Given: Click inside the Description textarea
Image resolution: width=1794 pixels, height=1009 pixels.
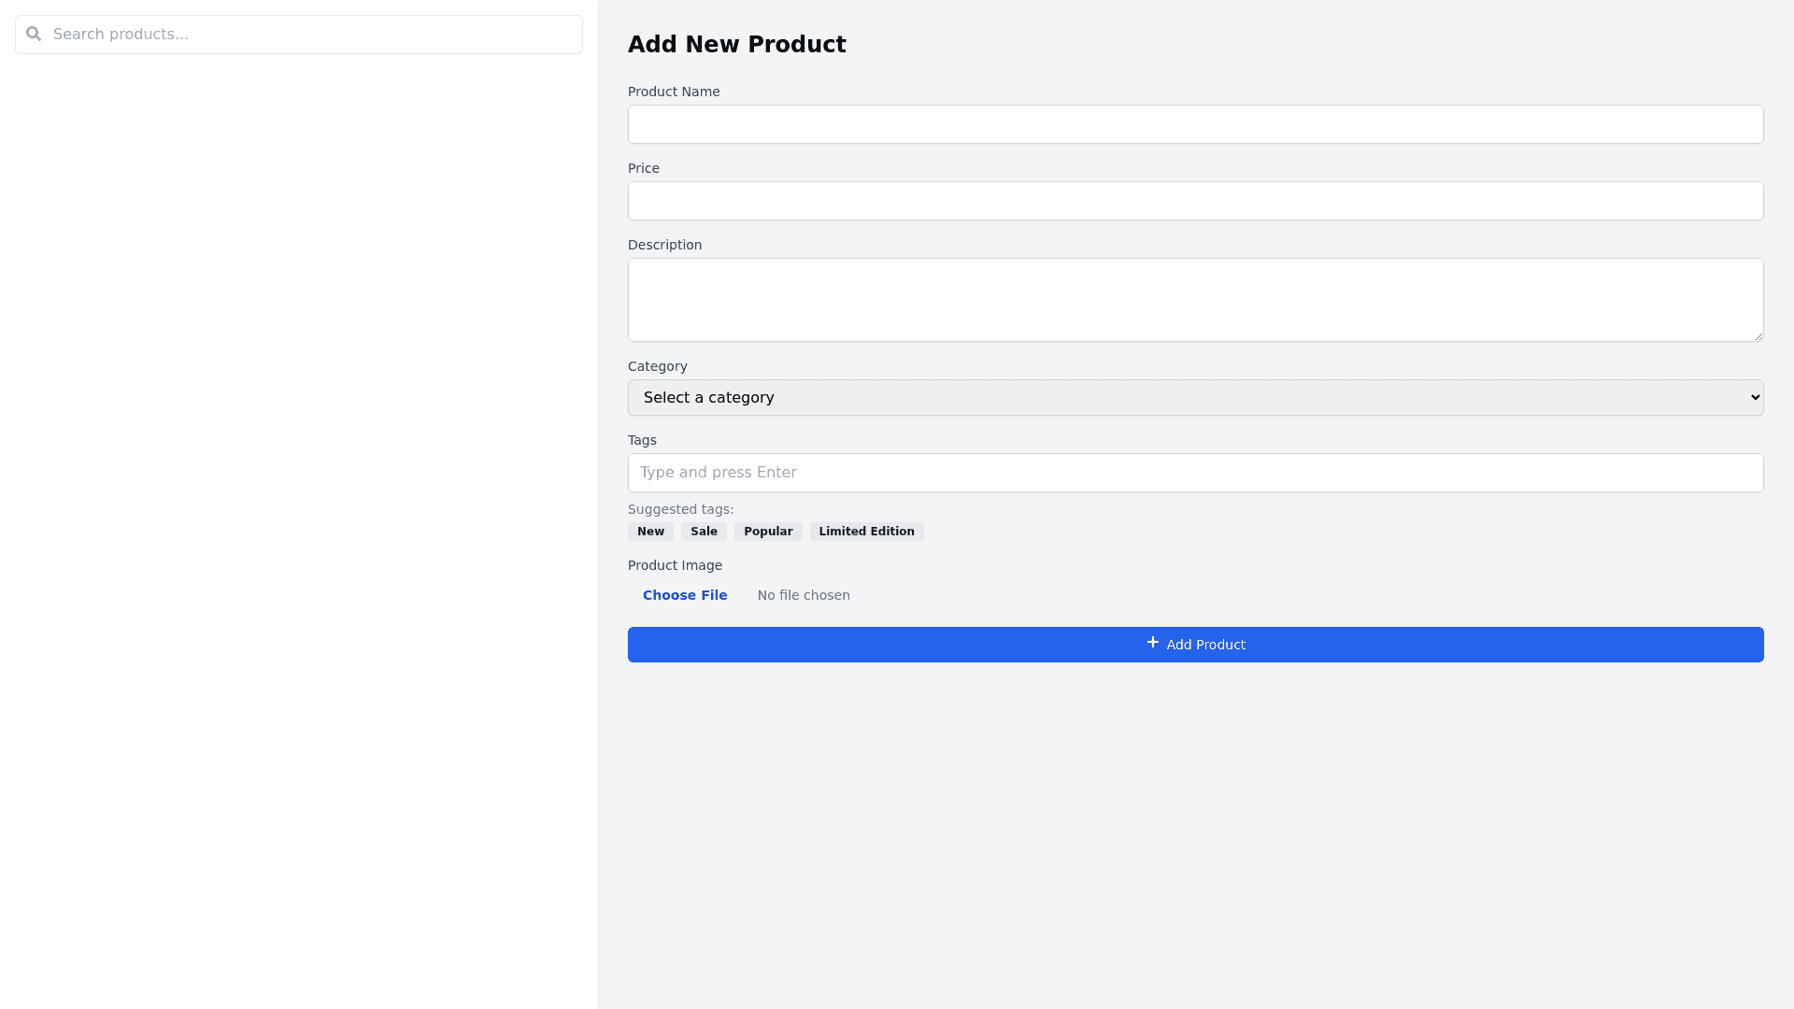Looking at the screenshot, I should [x=1195, y=299].
